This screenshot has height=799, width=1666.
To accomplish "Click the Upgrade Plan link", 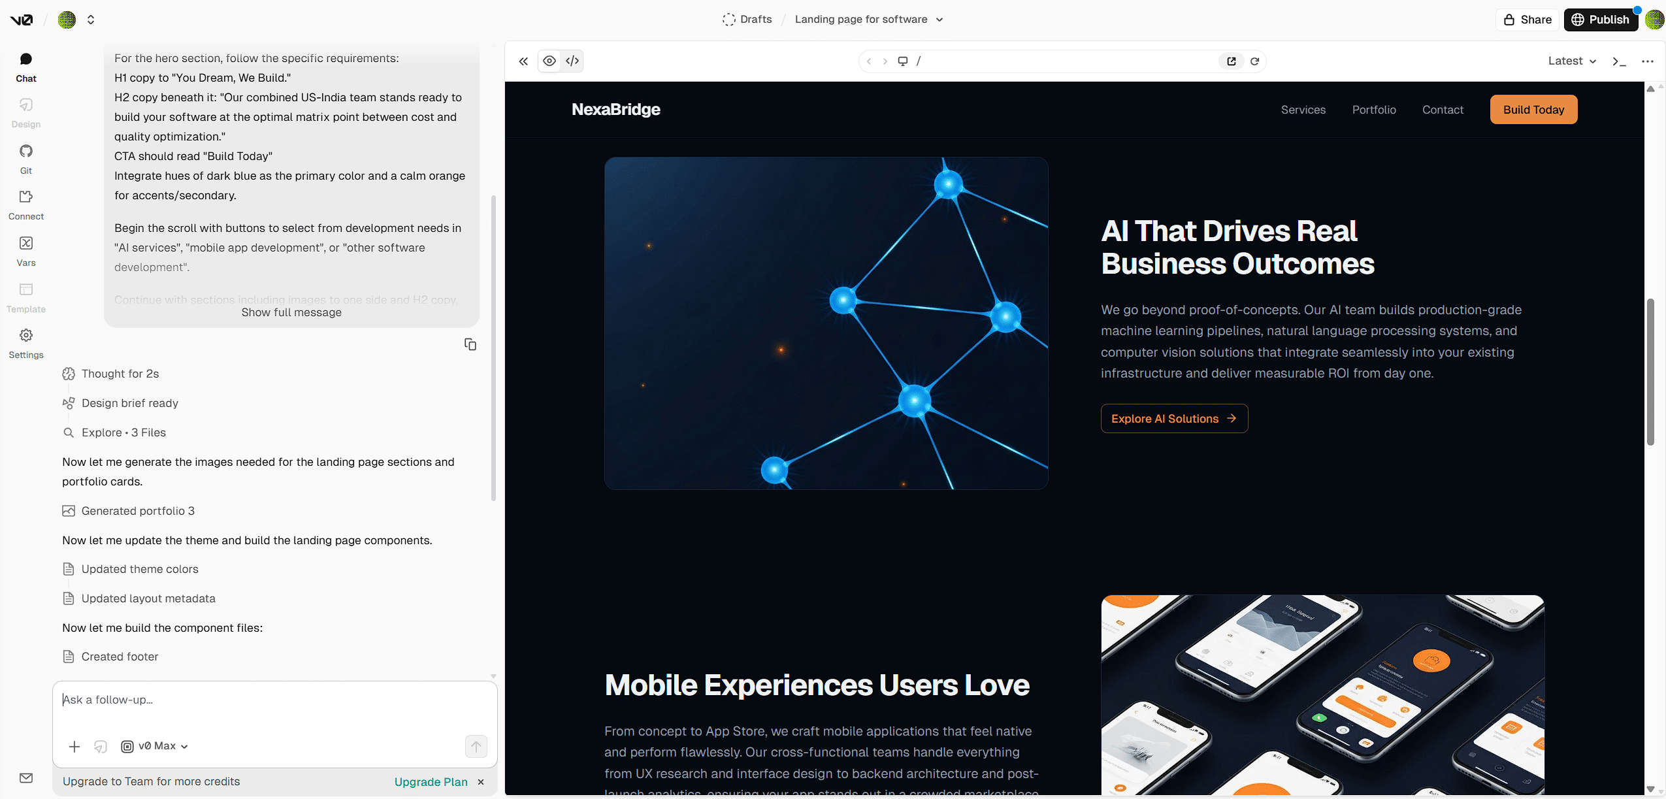I will pos(431,782).
